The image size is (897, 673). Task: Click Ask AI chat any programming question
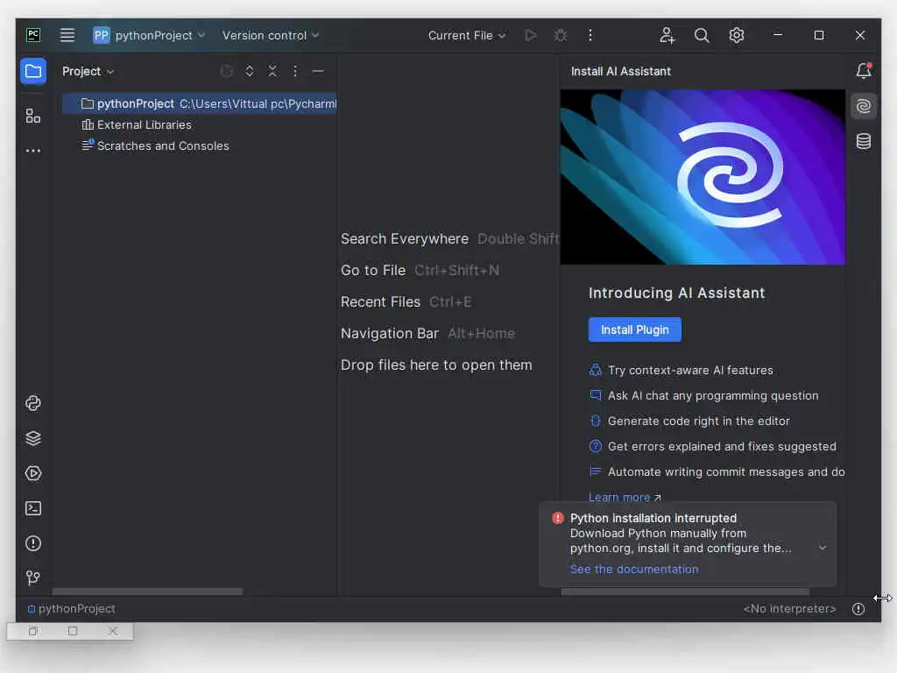[x=713, y=395]
